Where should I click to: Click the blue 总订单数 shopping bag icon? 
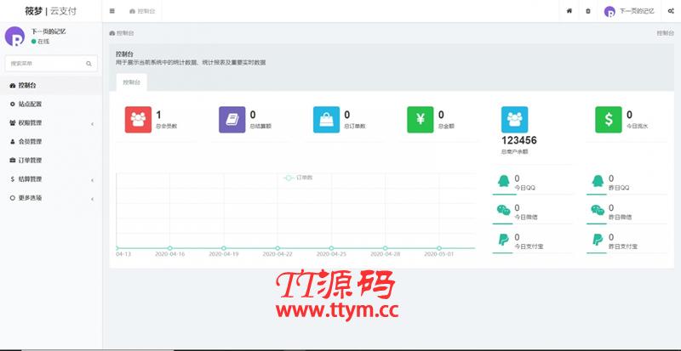(326, 119)
